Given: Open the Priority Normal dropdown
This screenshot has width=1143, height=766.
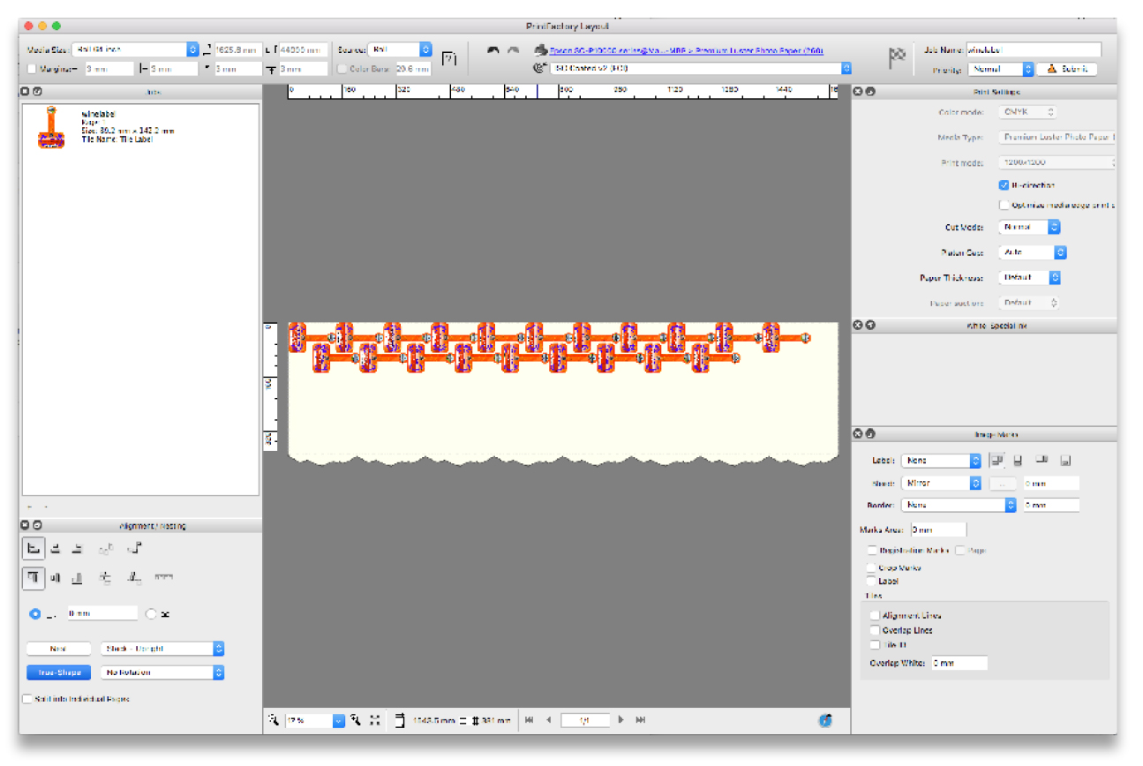Looking at the screenshot, I should pyautogui.click(x=1027, y=69).
